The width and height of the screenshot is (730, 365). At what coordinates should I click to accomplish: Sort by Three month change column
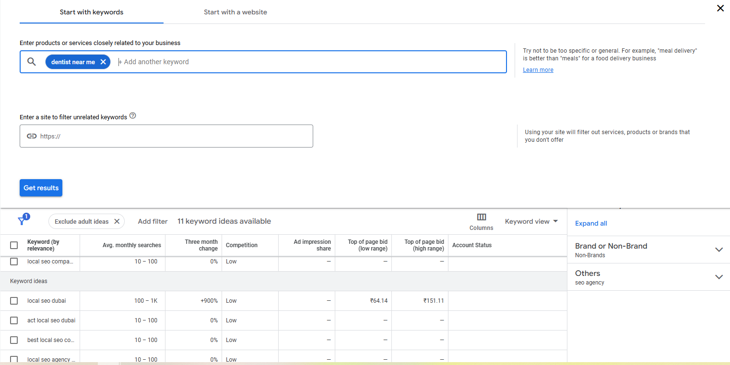click(x=201, y=245)
